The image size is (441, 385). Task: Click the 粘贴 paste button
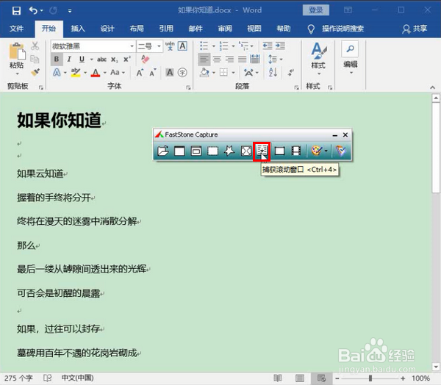click(16, 59)
